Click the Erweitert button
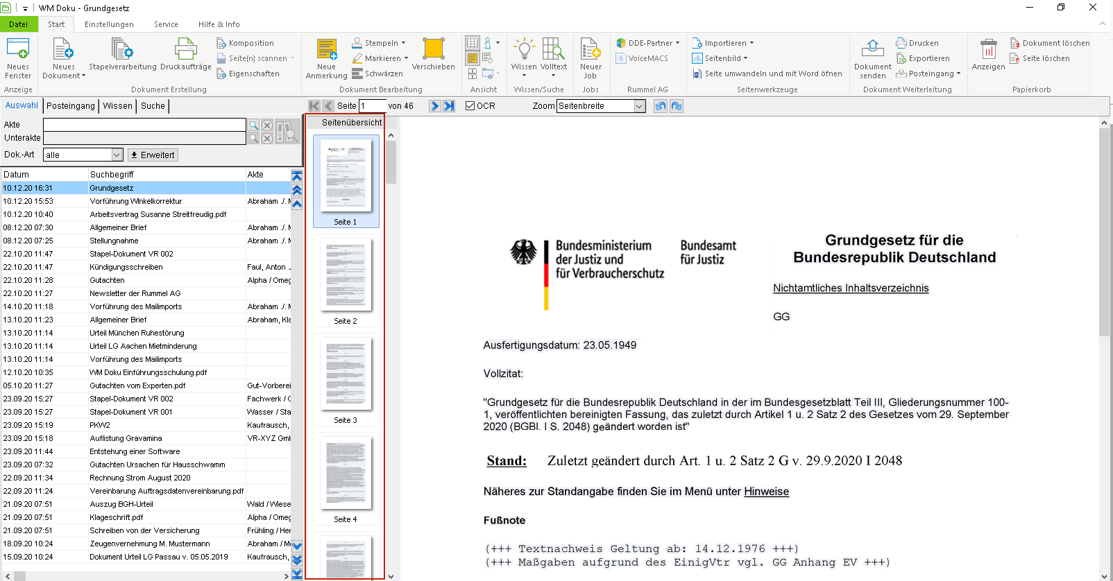 point(153,155)
